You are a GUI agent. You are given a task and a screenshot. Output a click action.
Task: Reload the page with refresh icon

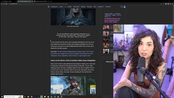pos(6,4)
